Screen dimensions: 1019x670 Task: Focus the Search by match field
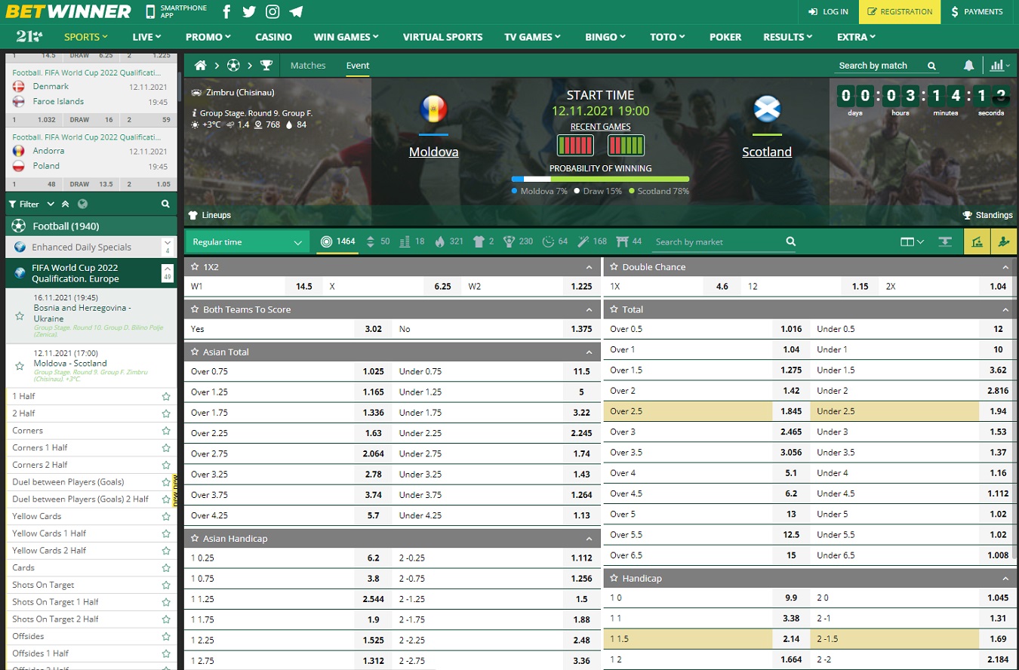coord(879,66)
